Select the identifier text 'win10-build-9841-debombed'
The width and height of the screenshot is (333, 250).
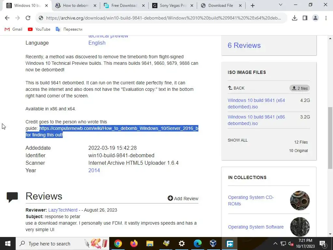(x=121, y=156)
